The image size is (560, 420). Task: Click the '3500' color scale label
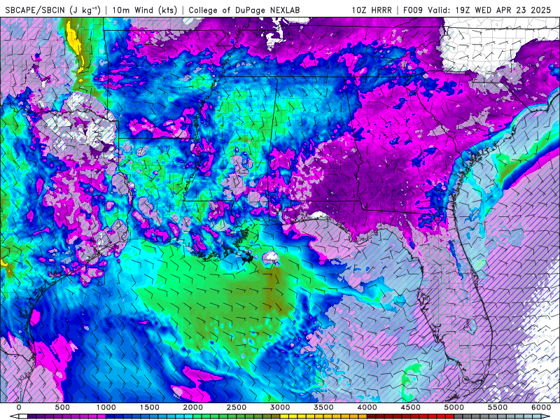click(x=323, y=407)
